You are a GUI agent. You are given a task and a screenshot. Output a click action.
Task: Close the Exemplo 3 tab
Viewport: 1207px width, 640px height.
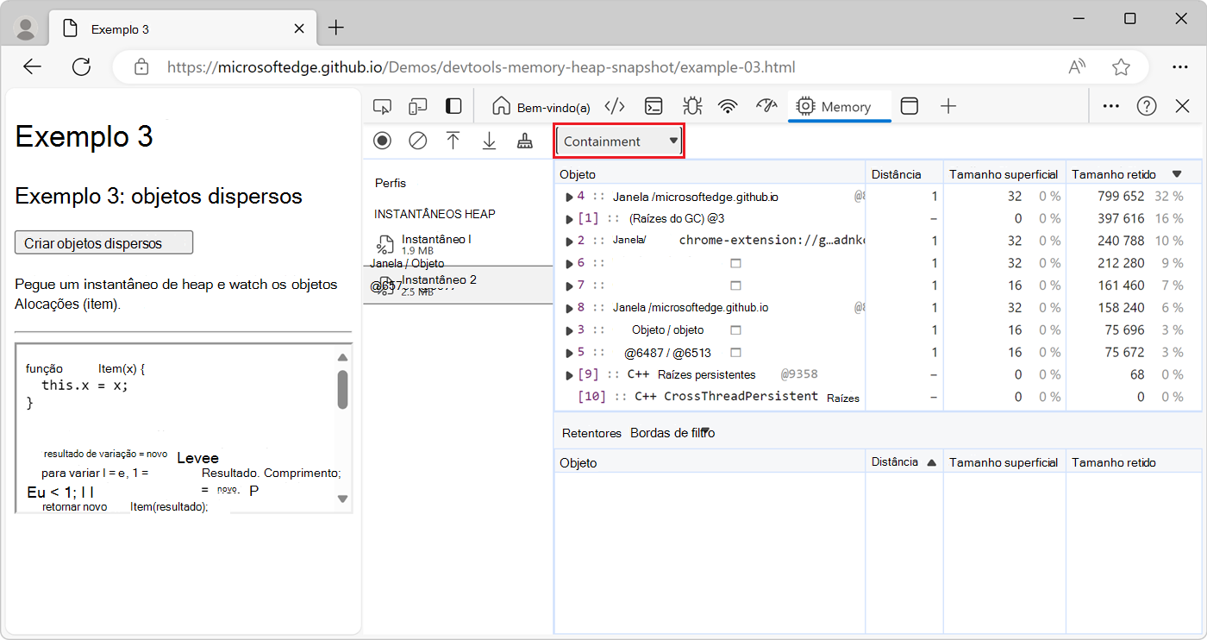point(299,28)
